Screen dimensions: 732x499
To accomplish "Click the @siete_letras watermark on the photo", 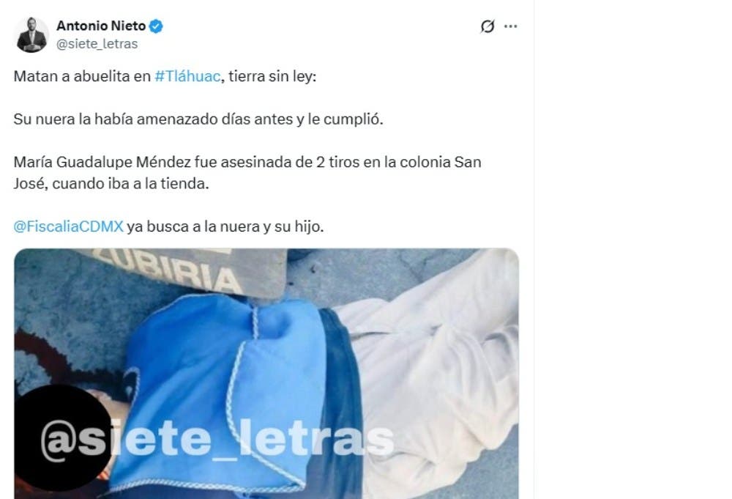I will [217, 440].
